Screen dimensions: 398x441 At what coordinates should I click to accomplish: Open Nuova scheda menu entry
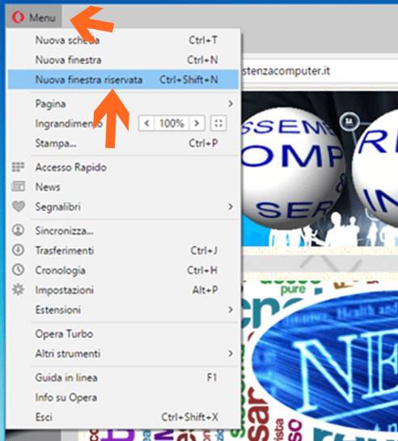123,40
